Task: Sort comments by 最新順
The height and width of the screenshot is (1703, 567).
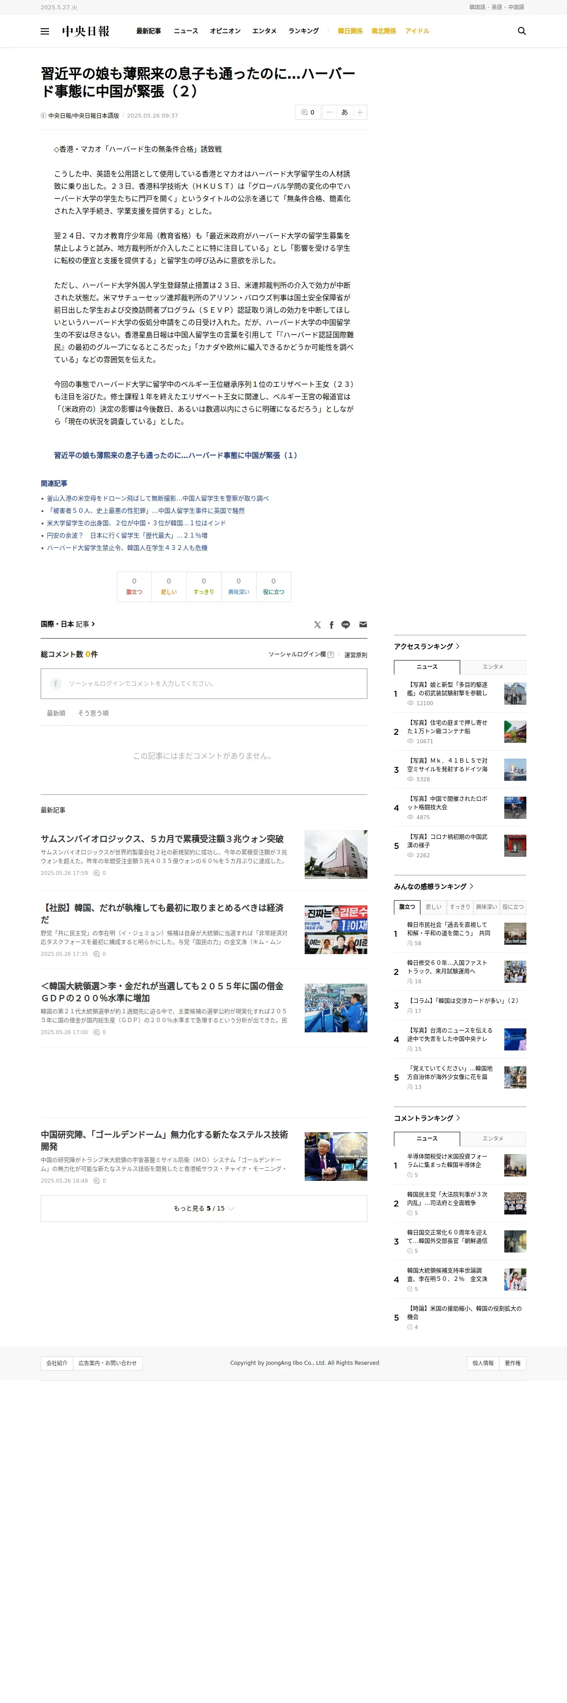Action: (56, 713)
